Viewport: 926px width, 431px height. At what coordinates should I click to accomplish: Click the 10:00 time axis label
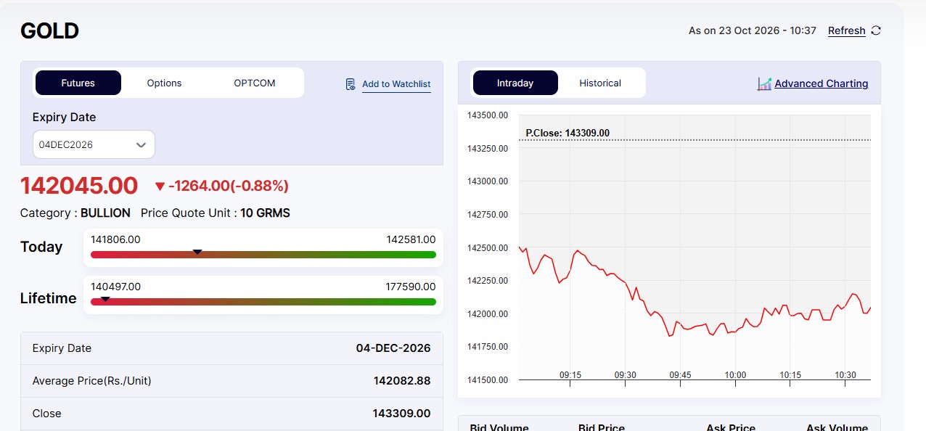[735, 375]
